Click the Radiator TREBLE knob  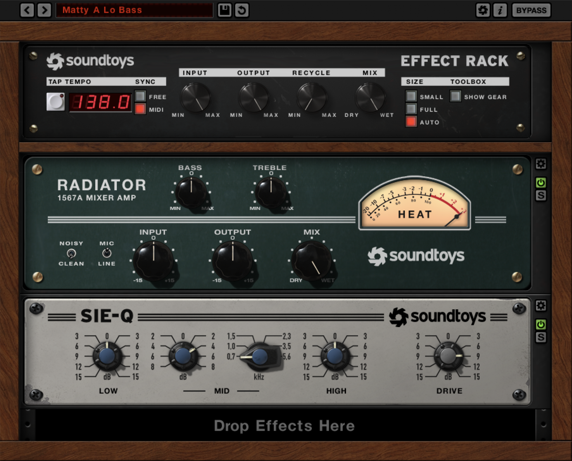coord(271,192)
